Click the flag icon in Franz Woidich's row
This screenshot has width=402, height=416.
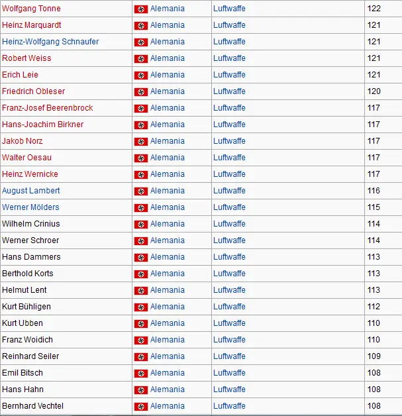tap(141, 340)
